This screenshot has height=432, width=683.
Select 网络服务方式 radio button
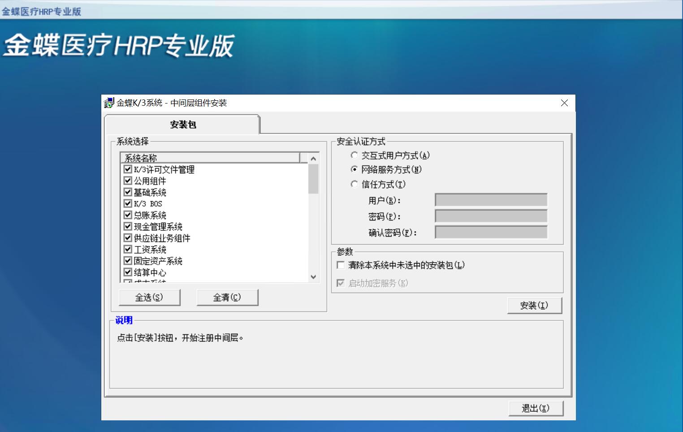[354, 169]
